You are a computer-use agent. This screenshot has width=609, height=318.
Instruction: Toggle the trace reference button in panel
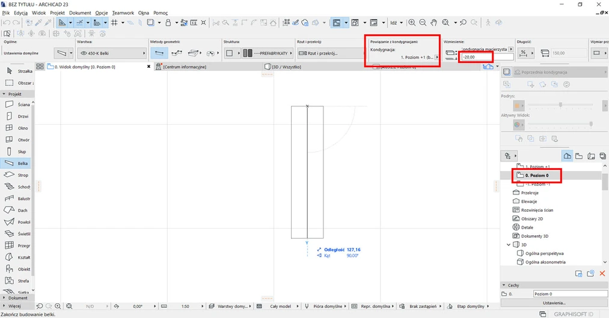click(506, 72)
